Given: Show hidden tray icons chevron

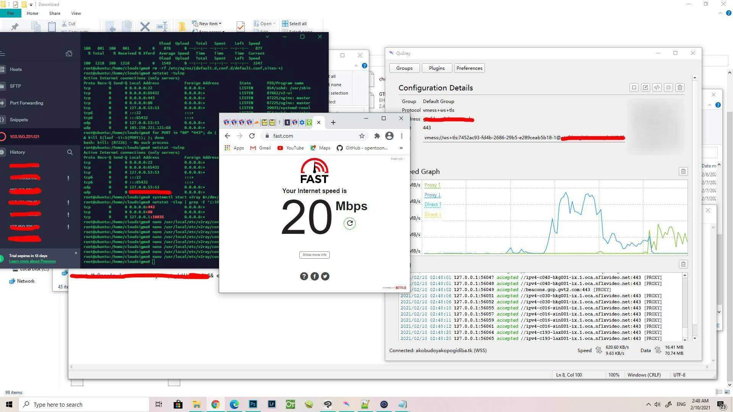Looking at the screenshot, I should 648,404.
